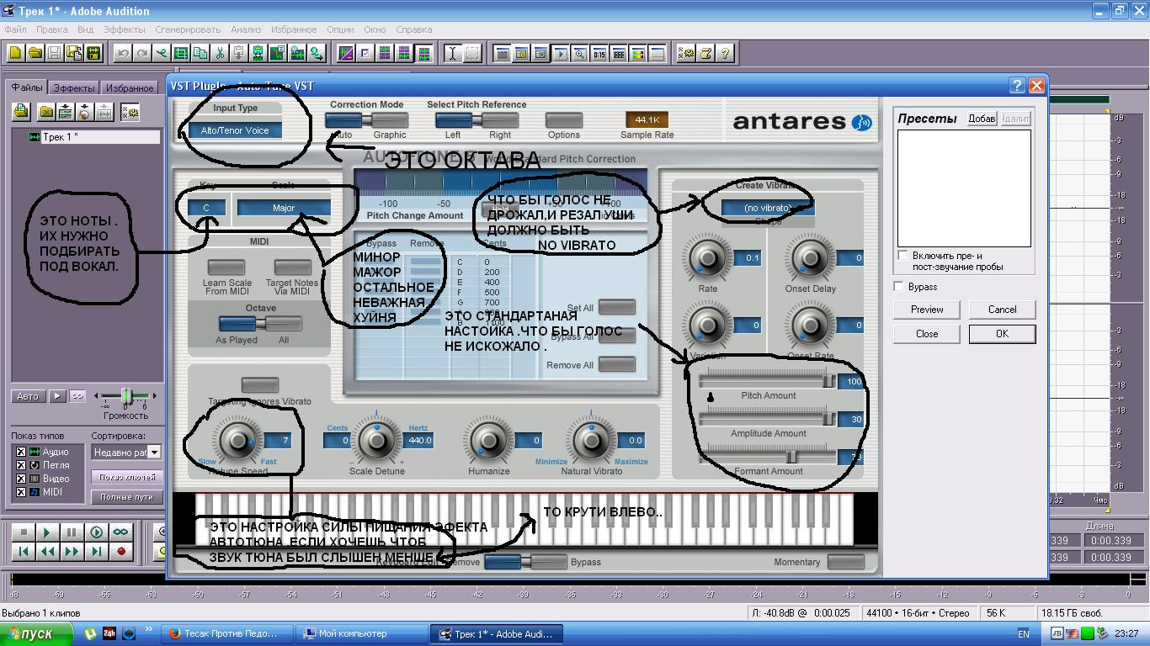Click the Добав preset button

tap(982, 119)
